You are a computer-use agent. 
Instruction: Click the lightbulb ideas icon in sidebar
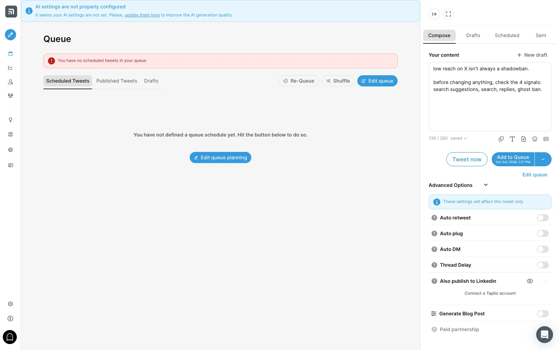tap(10, 120)
